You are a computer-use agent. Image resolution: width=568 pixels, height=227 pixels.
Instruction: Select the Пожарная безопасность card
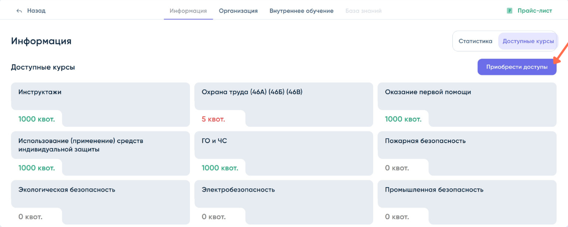tap(467, 146)
